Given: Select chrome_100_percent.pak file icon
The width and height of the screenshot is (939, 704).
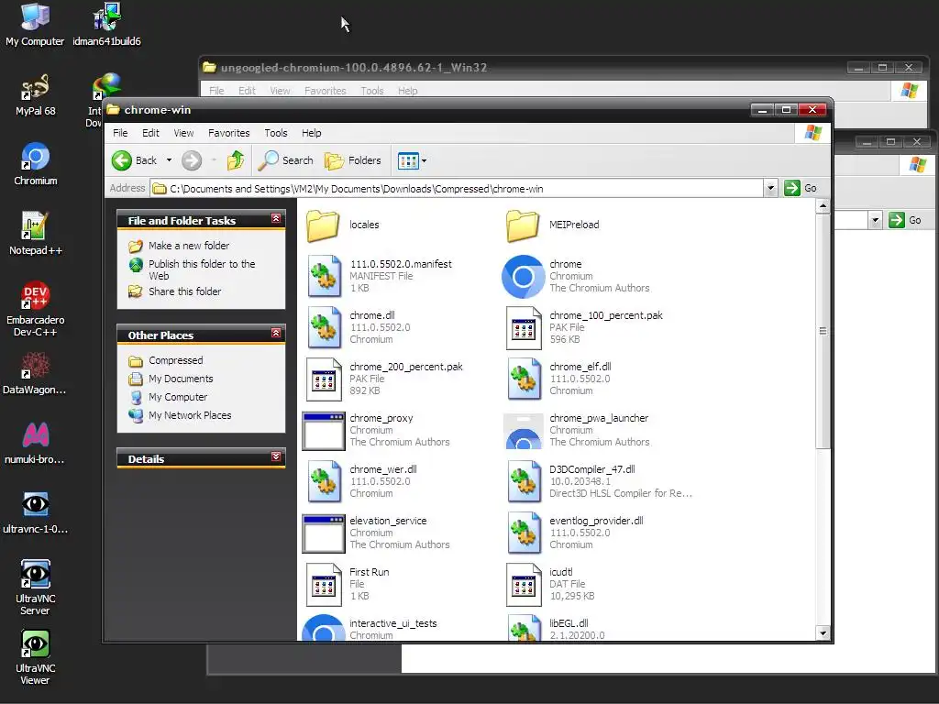Looking at the screenshot, I should click(524, 327).
